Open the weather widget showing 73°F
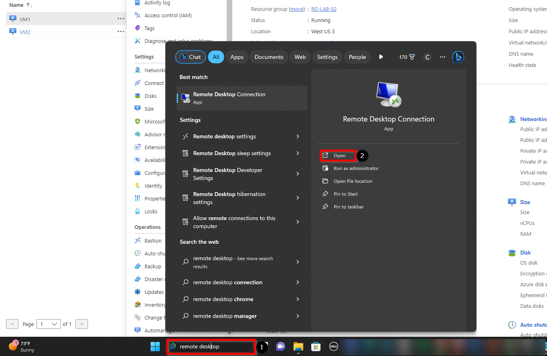This screenshot has width=547, height=356. tap(21, 346)
